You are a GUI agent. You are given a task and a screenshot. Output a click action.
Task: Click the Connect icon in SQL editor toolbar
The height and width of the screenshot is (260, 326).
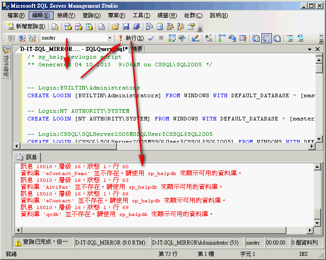(11, 38)
